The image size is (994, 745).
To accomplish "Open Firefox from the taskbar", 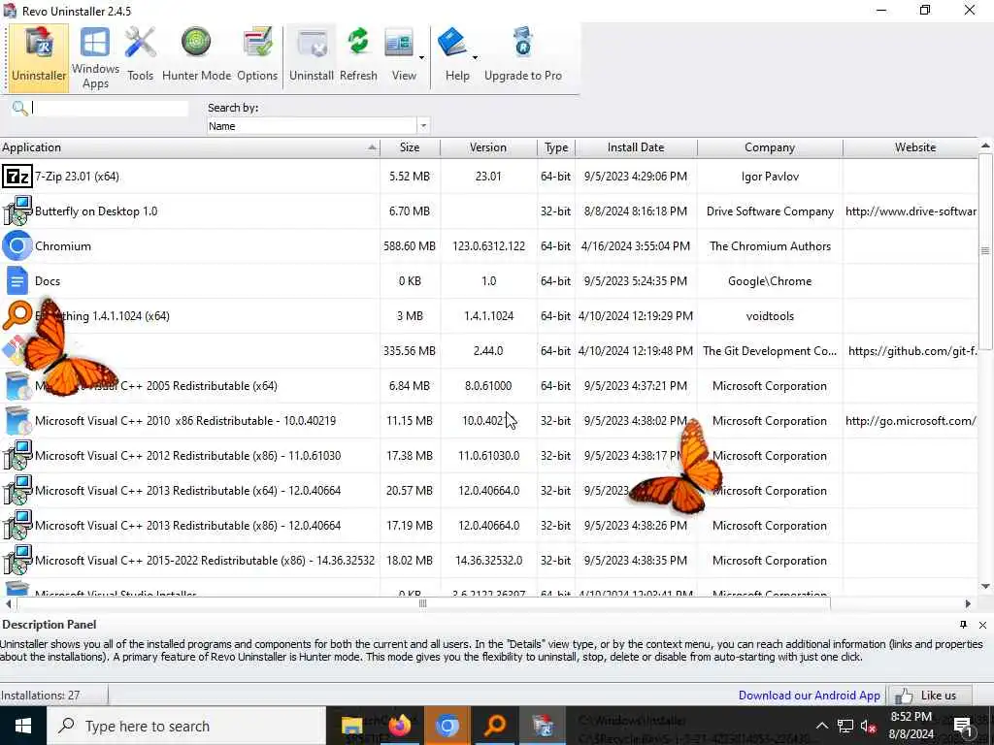I will (400, 726).
